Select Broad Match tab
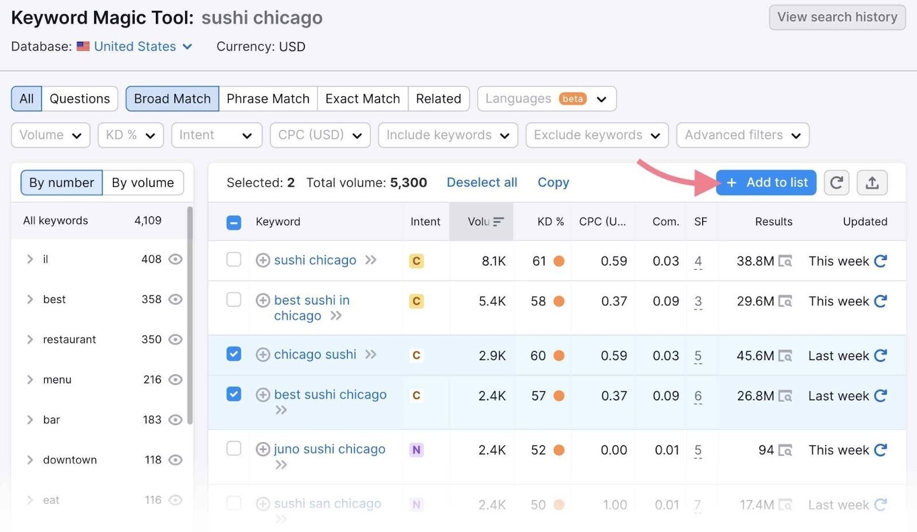 click(x=173, y=99)
